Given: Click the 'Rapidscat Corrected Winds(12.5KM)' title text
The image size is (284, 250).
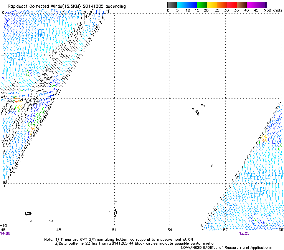Looking at the screenshot, I should pyautogui.click(x=44, y=7).
